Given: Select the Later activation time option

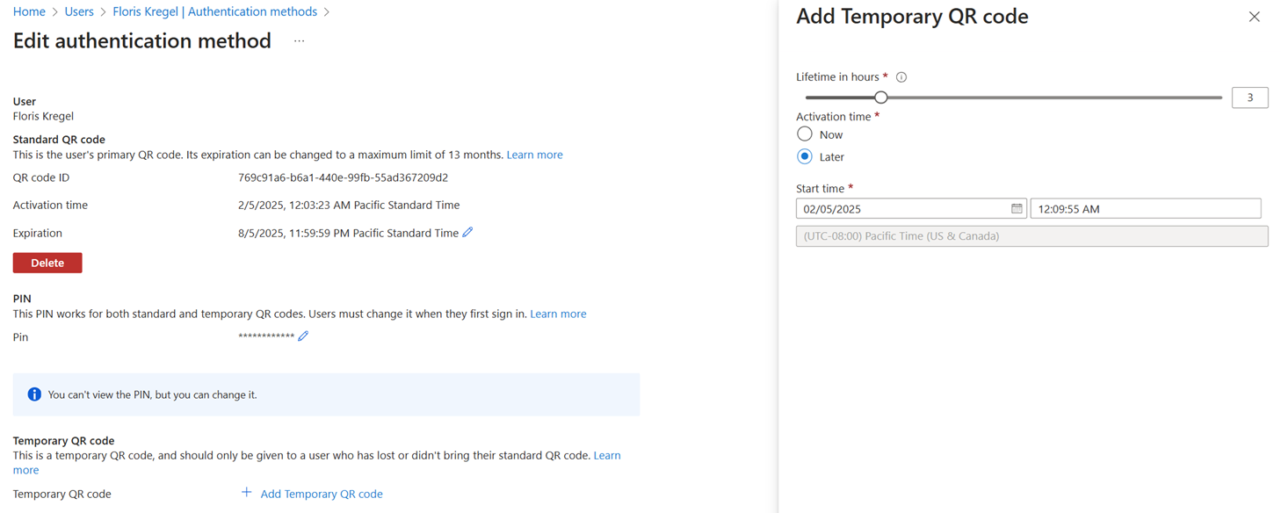Looking at the screenshot, I should point(804,155).
